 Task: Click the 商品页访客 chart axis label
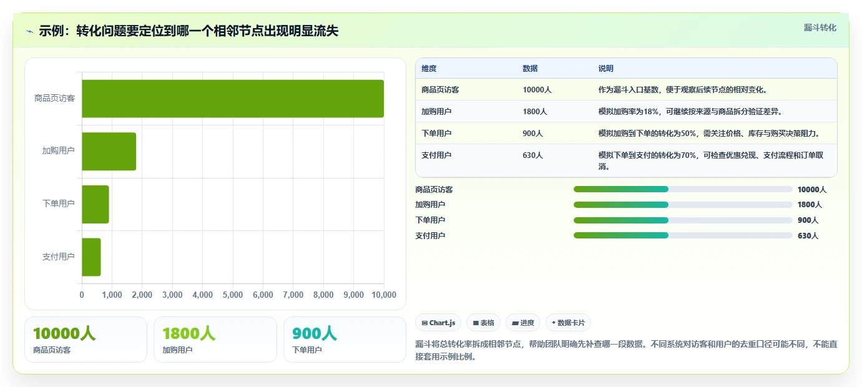pyautogui.click(x=54, y=99)
